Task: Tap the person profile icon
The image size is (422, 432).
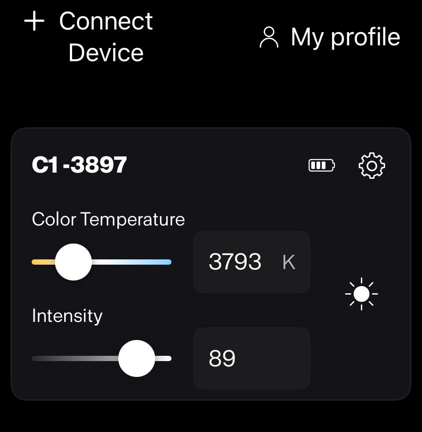Action: [269, 37]
